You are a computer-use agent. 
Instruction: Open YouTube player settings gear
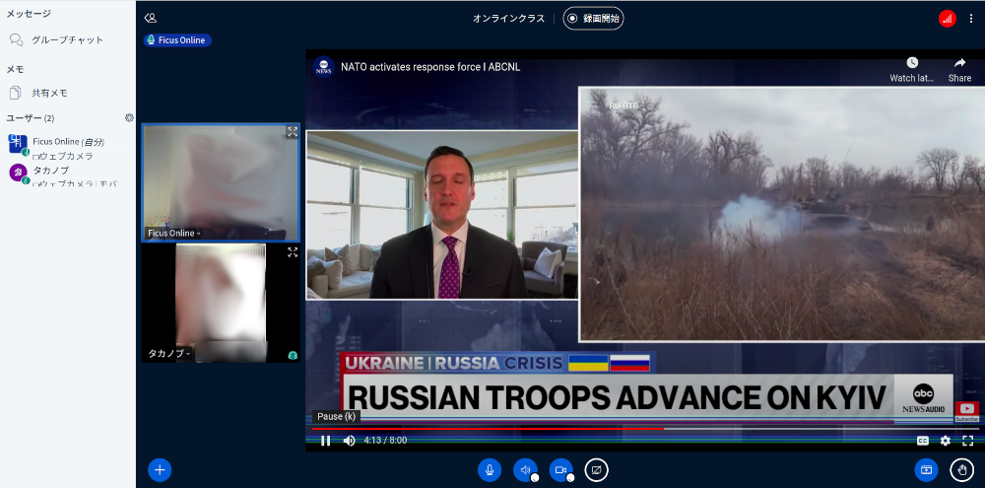[946, 441]
